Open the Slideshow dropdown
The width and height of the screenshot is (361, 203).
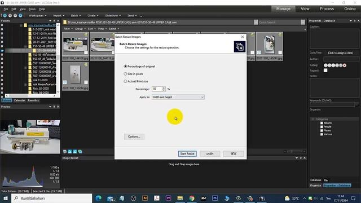tap(113, 15)
